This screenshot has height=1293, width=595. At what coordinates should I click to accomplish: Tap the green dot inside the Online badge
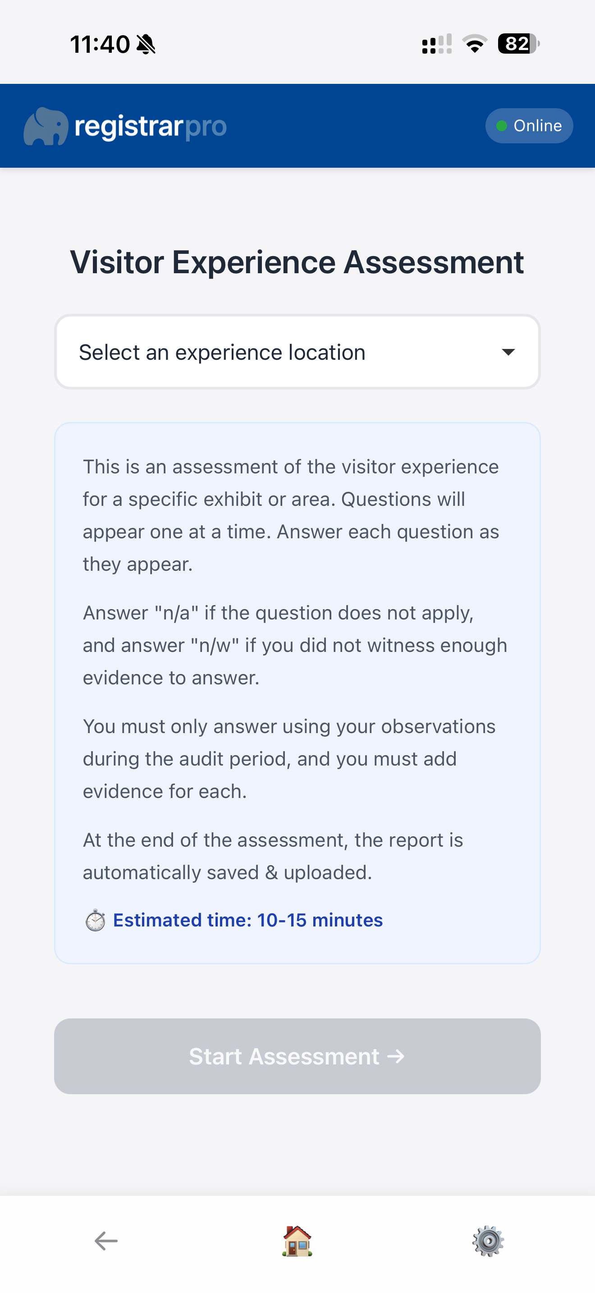(500, 126)
